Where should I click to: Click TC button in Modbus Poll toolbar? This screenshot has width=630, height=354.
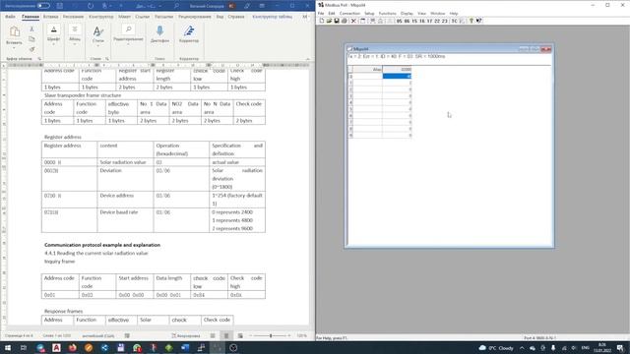pos(454,21)
